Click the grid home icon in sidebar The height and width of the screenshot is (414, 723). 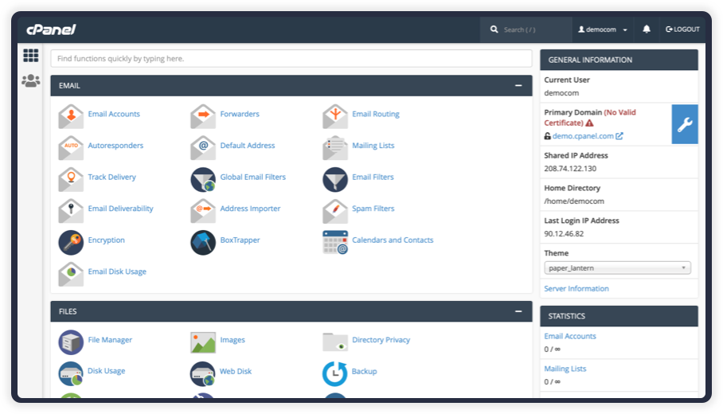click(31, 56)
